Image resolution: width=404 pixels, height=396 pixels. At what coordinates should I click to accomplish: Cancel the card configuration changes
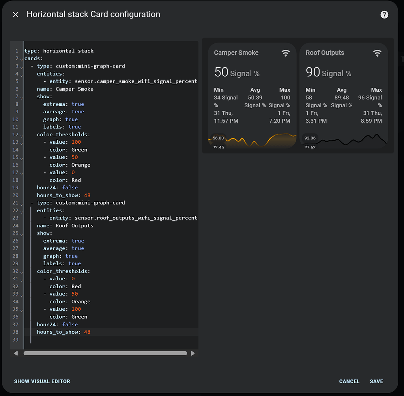[349, 381]
